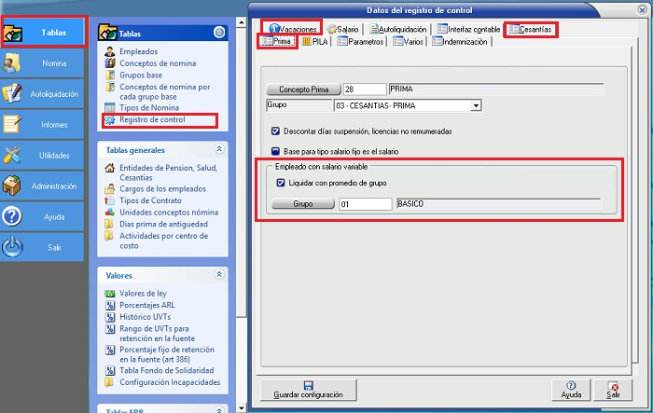Collapse the Valores panel section
The width and height of the screenshot is (653, 413).
pos(219,275)
